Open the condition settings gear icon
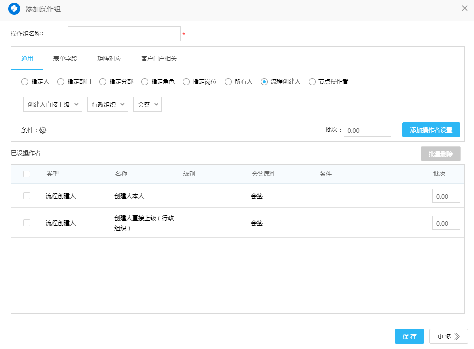474x349 pixels. (x=43, y=130)
